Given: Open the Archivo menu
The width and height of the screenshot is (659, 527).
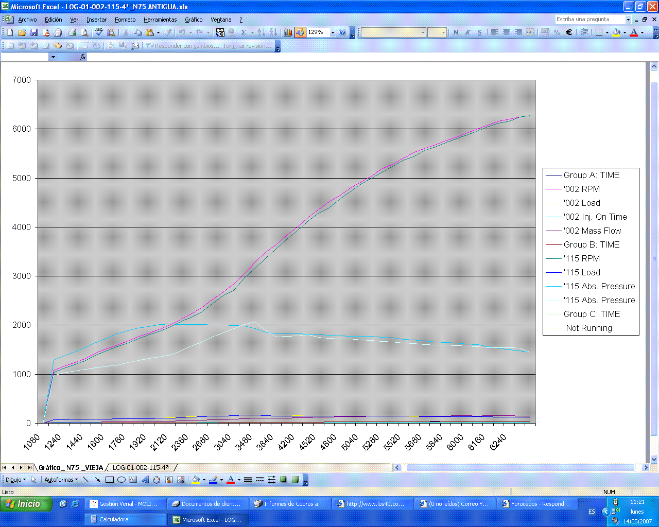Looking at the screenshot, I should [27, 20].
